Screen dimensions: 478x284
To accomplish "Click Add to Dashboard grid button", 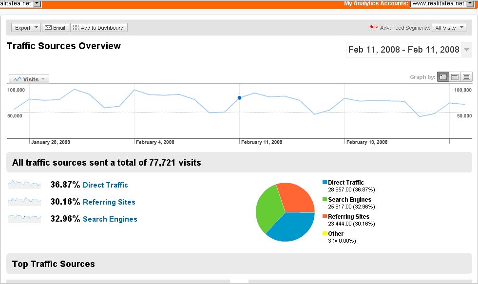I will tap(99, 28).
